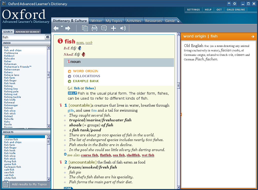Viewport: 258px width, 190px height.
Task: Open the COLLOCATIONS link
Action: click(x=86, y=76)
